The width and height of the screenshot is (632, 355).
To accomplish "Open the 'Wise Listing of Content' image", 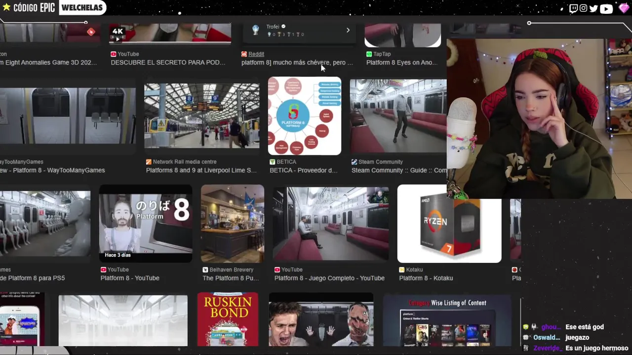I will (x=447, y=320).
